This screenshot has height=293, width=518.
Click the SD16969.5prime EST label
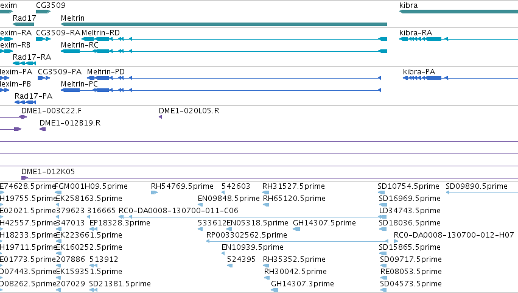[410, 199]
